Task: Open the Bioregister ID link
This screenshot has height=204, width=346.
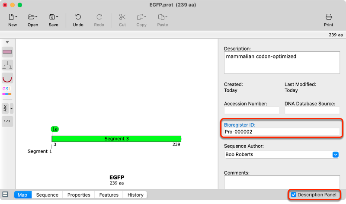Action: [x=240, y=125]
